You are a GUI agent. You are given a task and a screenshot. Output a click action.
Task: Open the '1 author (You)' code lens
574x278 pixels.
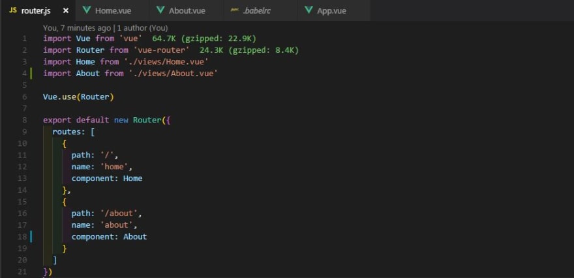tap(142, 28)
